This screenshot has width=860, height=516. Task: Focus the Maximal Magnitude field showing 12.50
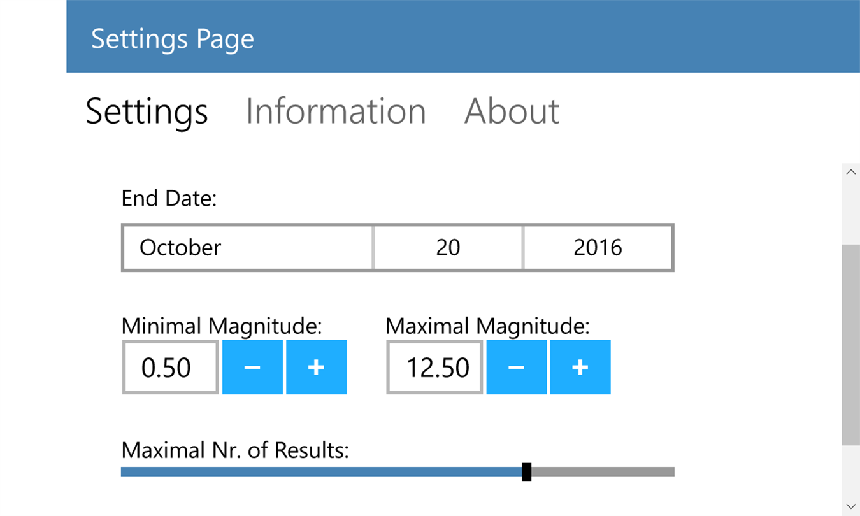coord(434,367)
